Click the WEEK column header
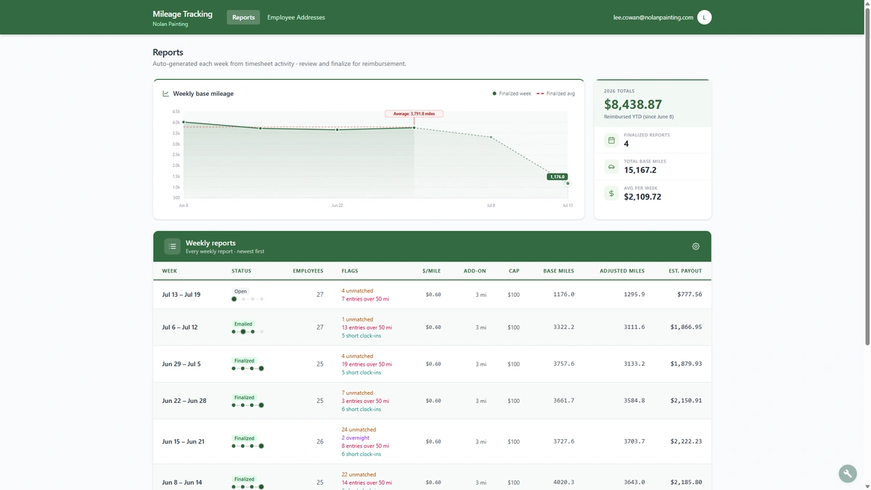The image size is (871, 490). pyautogui.click(x=169, y=271)
